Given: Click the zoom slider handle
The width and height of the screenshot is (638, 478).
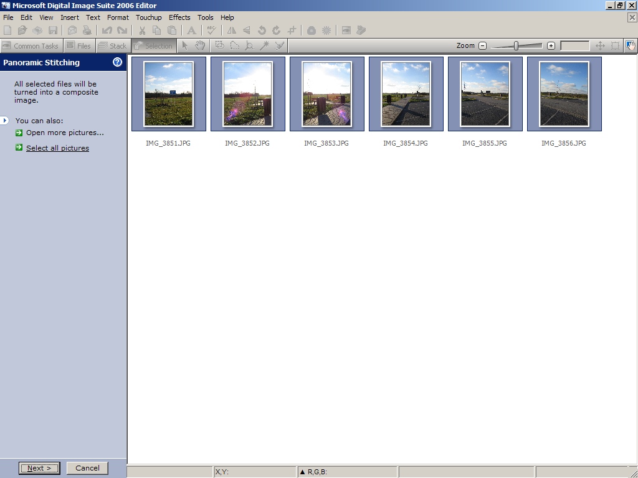Looking at the screenshot, I should pyautogui.click(x=516, y=45).
